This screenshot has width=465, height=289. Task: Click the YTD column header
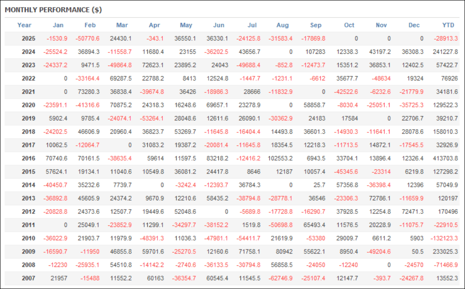[x=448, y=25]
